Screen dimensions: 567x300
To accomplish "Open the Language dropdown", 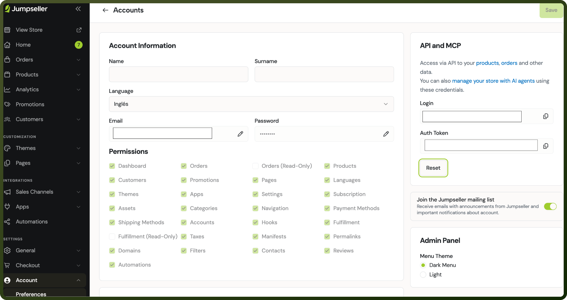I will 251,104.
